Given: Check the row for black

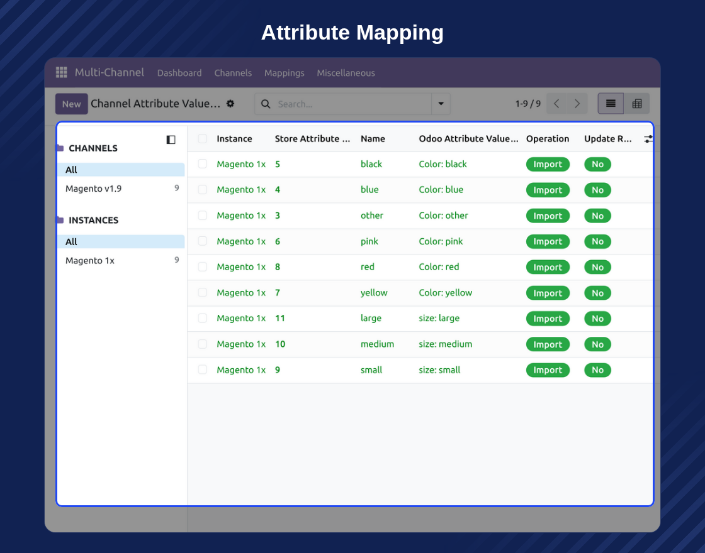Looking at the screenshot, I should tap(202, 164).
